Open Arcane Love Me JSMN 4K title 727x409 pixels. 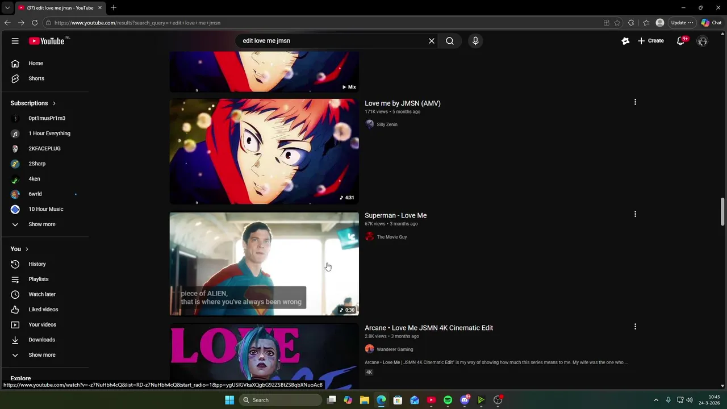pos(429,328)
